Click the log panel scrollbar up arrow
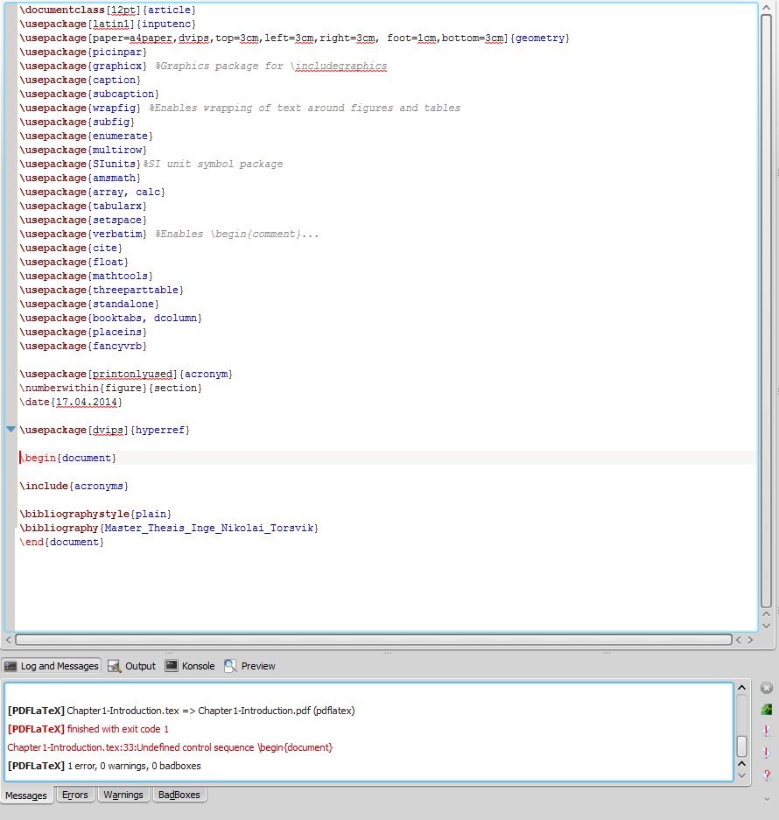This screenshot has width=779, height=820. (x=742, y=688)
